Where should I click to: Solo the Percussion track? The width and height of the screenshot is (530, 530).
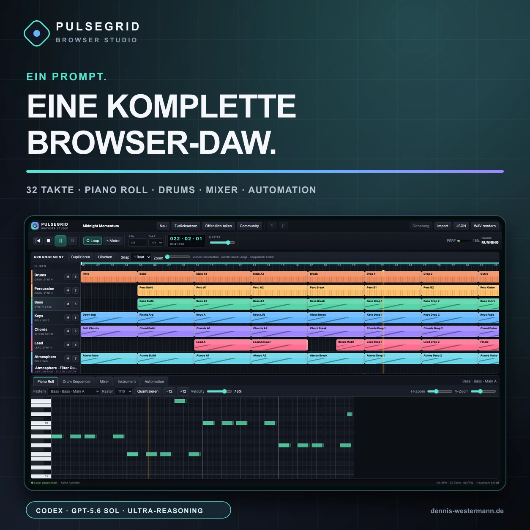[x=76, y=290]
